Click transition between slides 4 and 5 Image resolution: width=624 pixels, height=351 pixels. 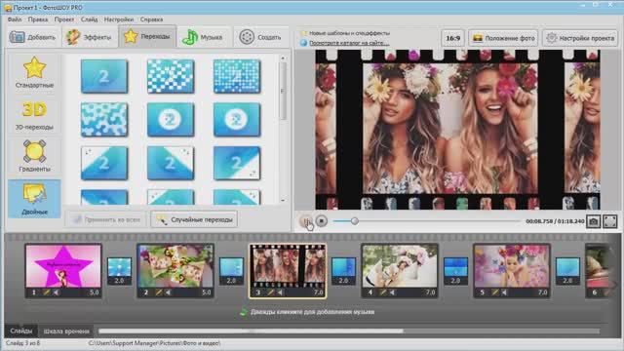point(455,271)
